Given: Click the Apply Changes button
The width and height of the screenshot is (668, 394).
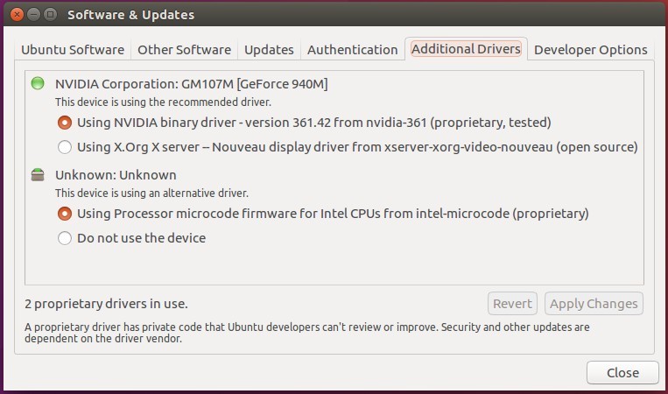Looking at the screenshot, I should [594, 304].
